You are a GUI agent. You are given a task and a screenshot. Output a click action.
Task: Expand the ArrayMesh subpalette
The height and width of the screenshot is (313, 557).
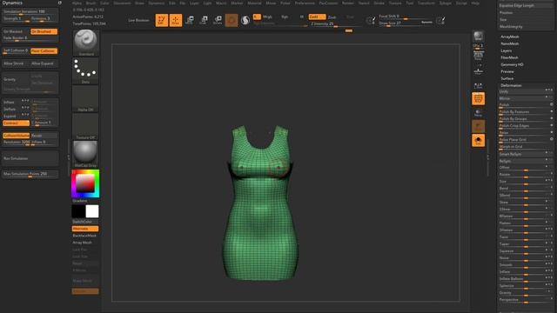[510, 37]
